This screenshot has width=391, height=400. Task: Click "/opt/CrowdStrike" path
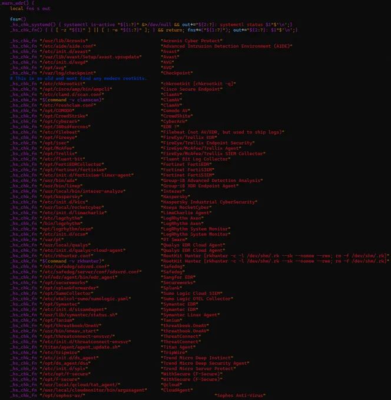click(x=64, y=116)
